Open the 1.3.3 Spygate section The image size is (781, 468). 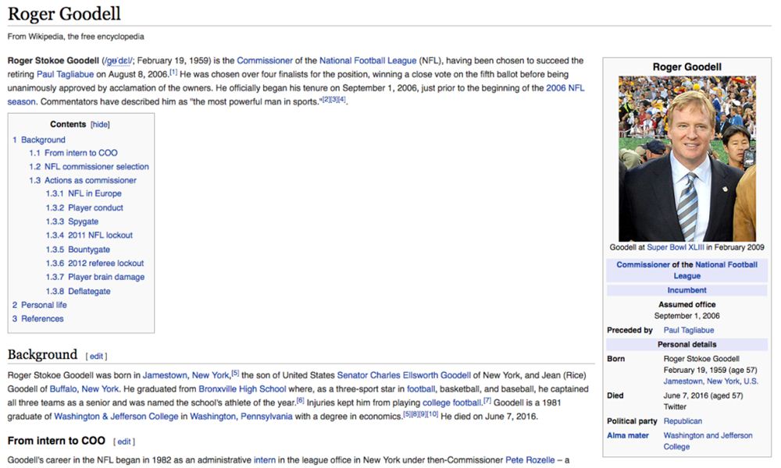pyautogui.click(x=72, y=222)
